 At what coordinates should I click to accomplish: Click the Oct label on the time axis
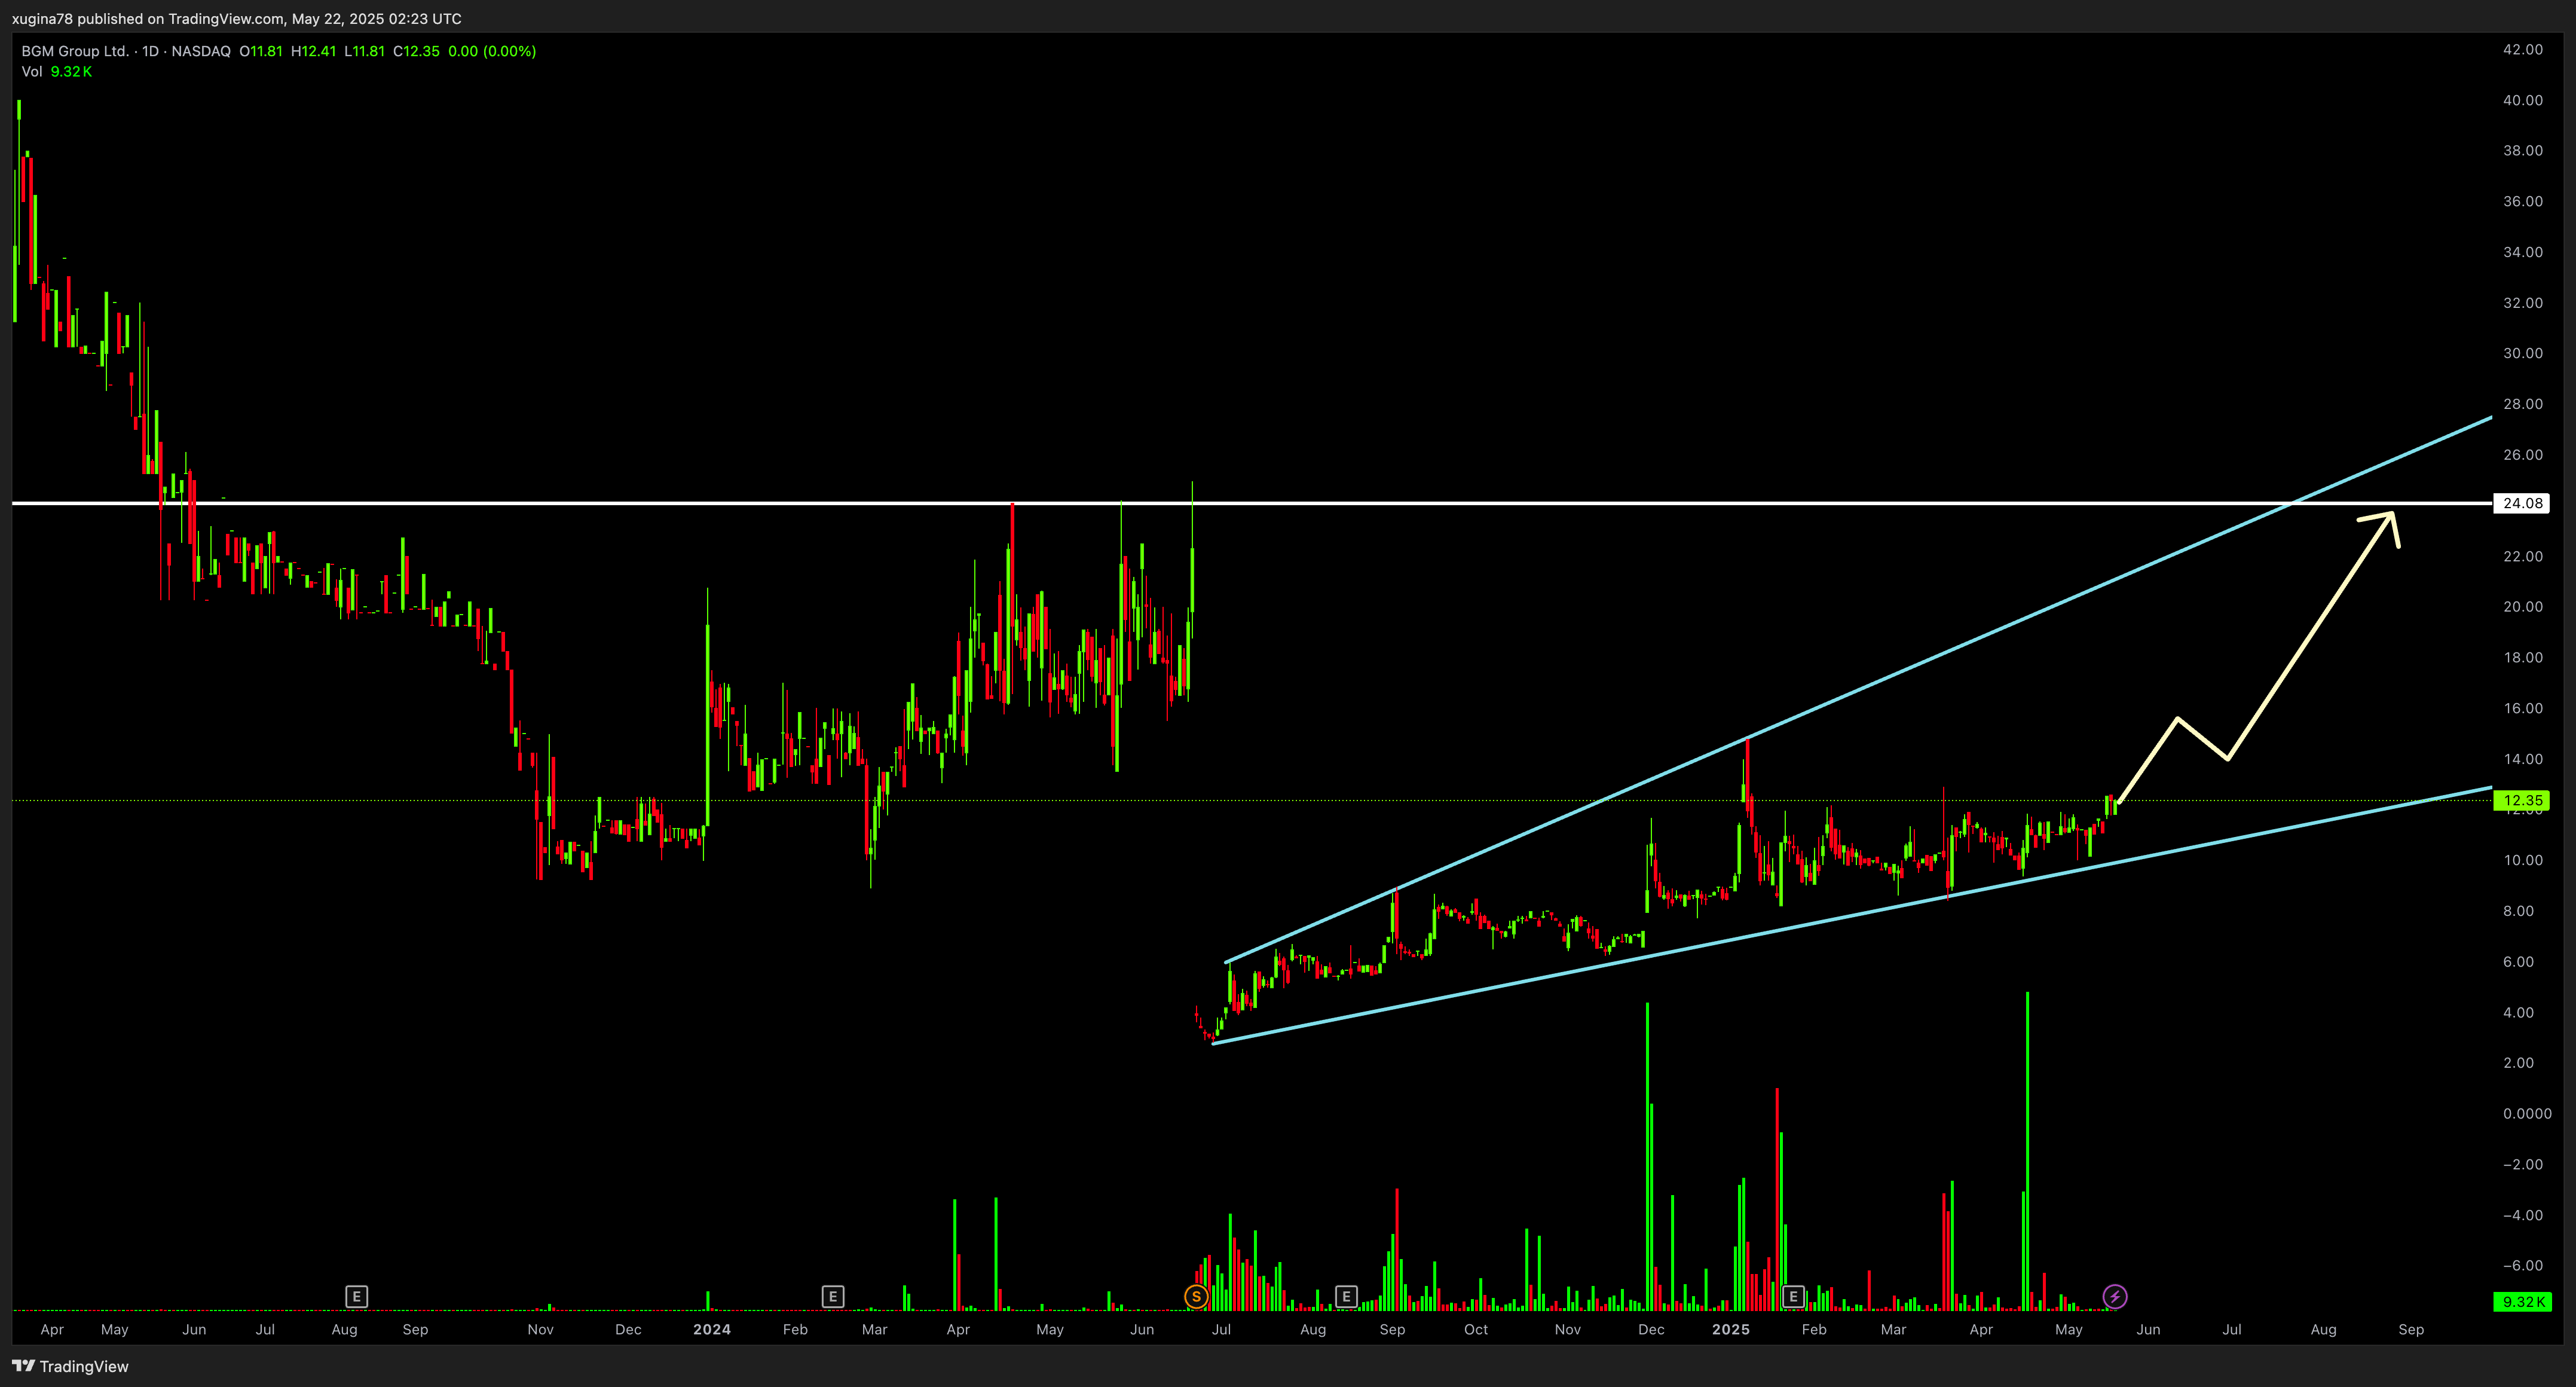(x=1476, y=1329)
